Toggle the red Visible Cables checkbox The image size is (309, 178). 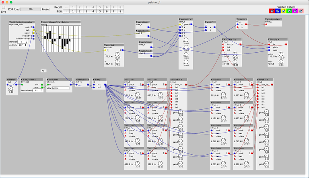pyautogui.click(x=272, y=11)
